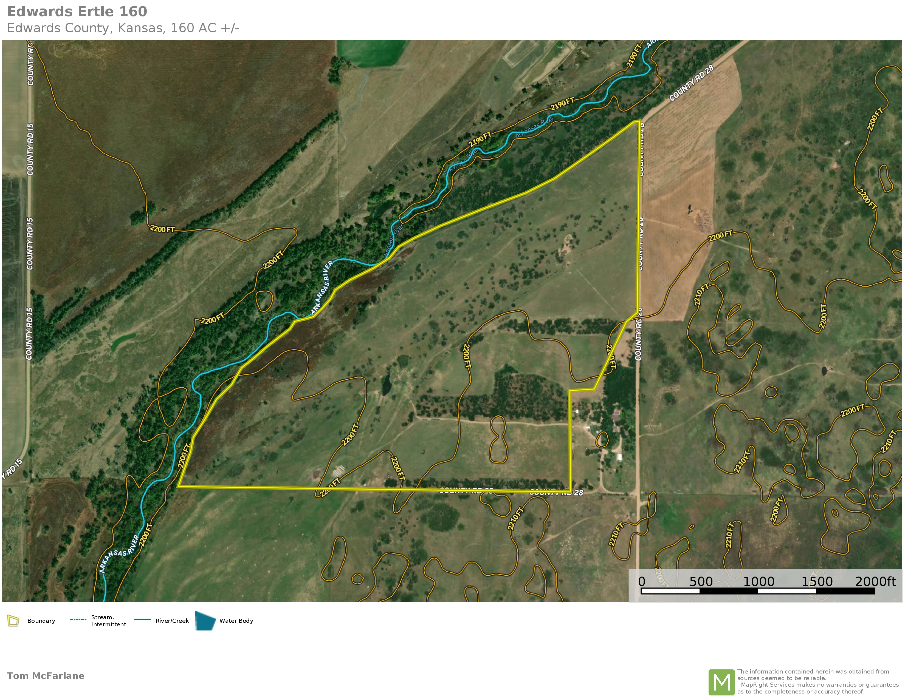
Task: Open the Tom McFarlane author name
Action: click(x=46, y=676)
